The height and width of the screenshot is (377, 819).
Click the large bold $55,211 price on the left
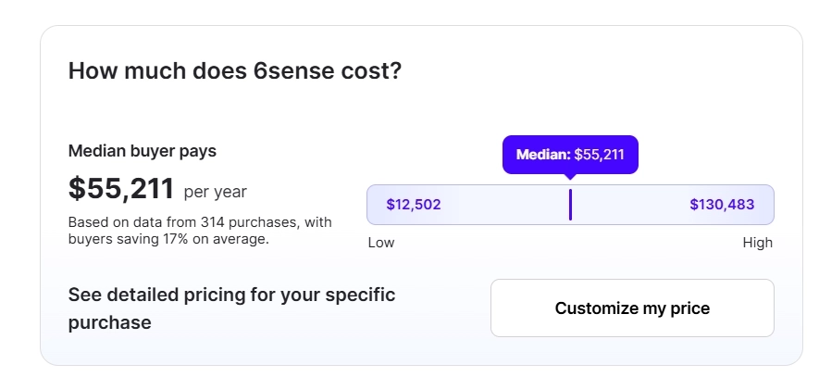[x=121, y=188]
